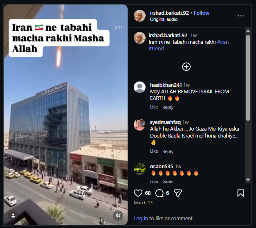Open the three-dot more options menu

pyautogui.click(x=240, y=16)
